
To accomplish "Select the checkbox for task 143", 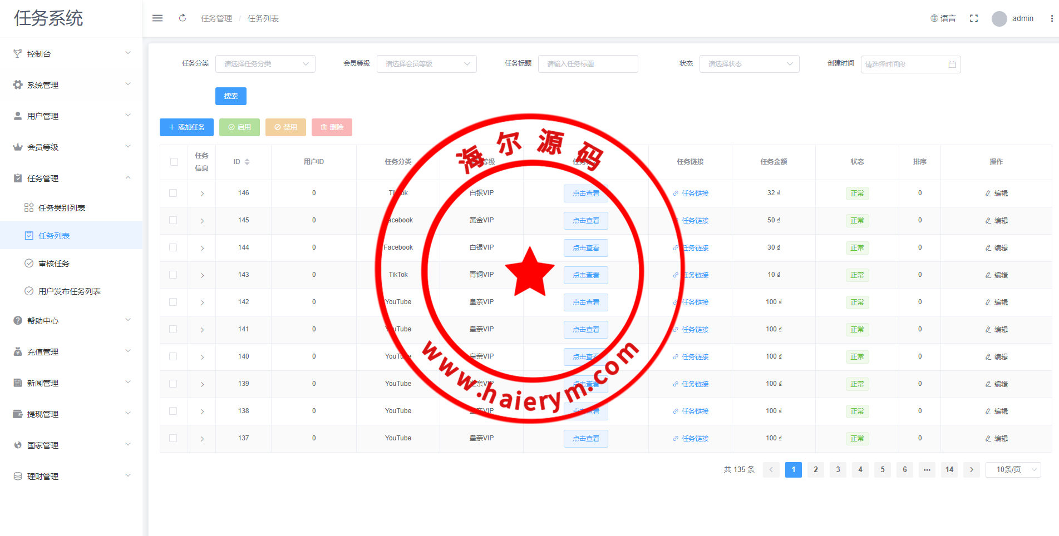I will [173, 275].
